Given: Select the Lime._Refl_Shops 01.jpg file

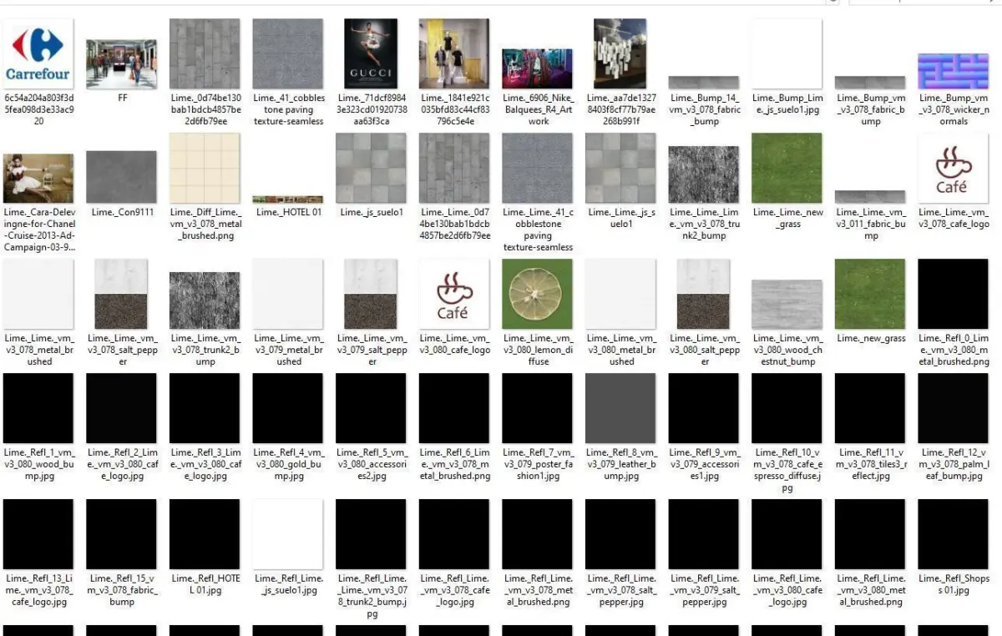Looking at the screenshot, I should [x=954, y=534].
